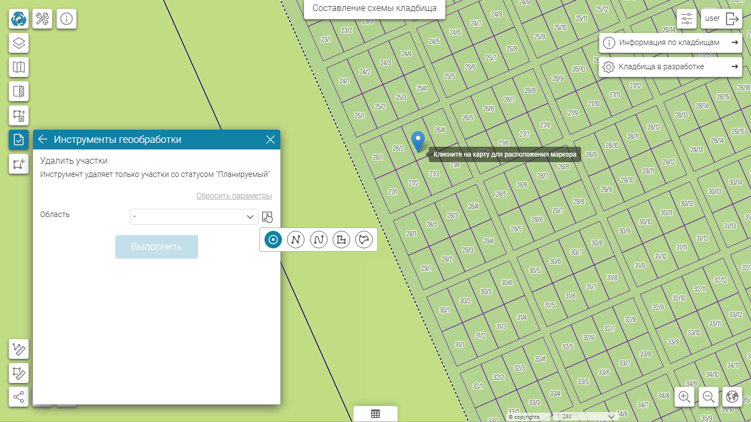Zoom in with the magnifier plus icon

click(x=684, y=396)
